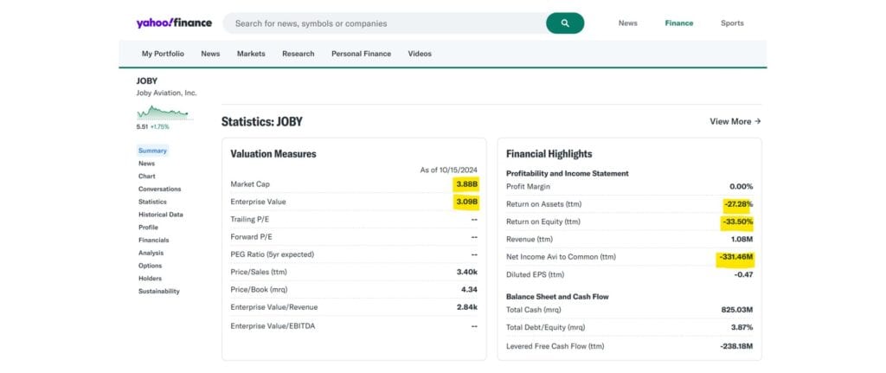Screen dimensions: 886x373
Task: Open Historical Data in sidebar
Action: pyautogui.click(x=160, y=215)
